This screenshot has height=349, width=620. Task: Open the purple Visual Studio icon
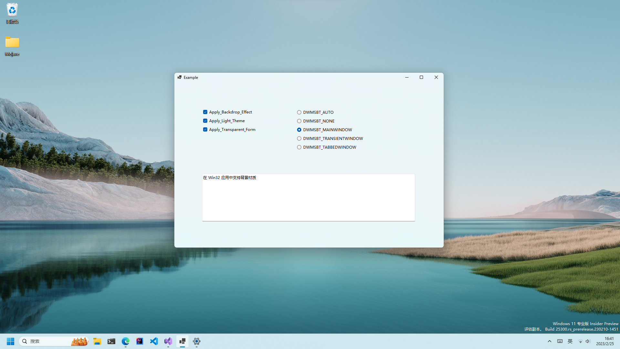[x=168, y=341]
